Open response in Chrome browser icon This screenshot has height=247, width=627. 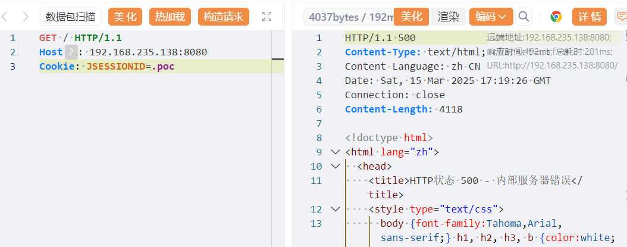556,17
